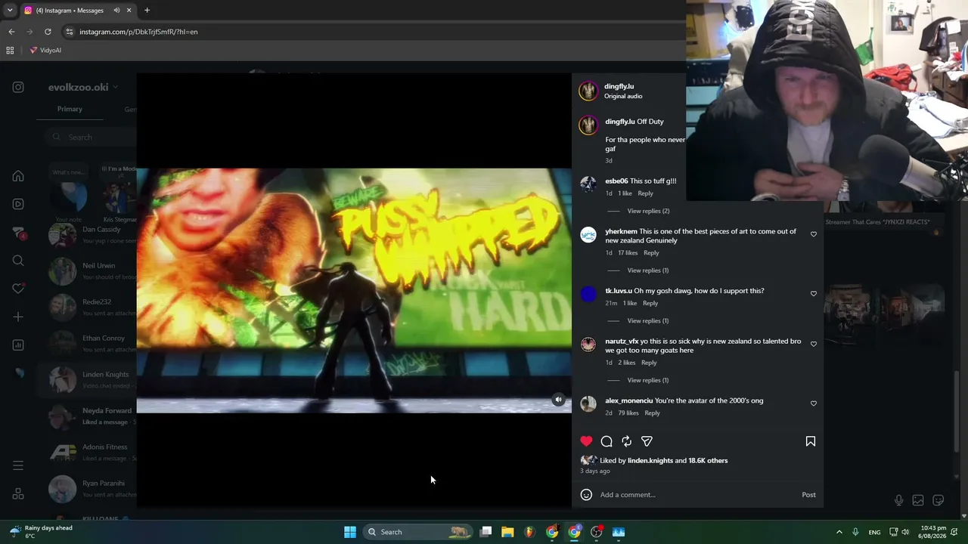The height and width of the screenshot is (544, 968).
Task: Reload the Instagram page
Action: (48, 32)
